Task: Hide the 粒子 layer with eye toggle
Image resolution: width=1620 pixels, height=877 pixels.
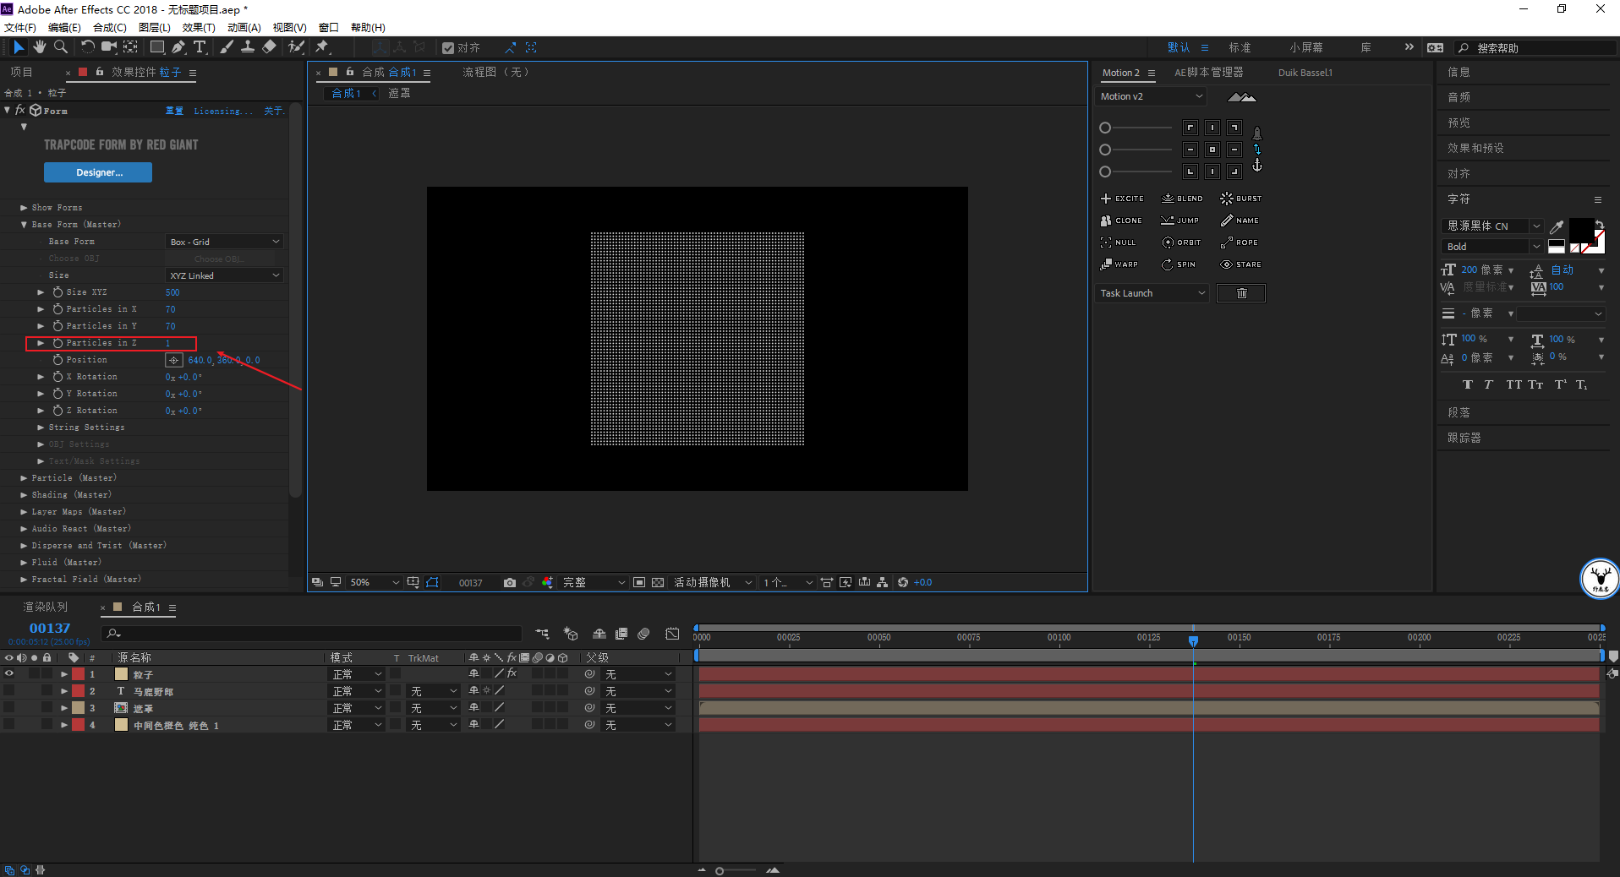Action: pos(9,674)
